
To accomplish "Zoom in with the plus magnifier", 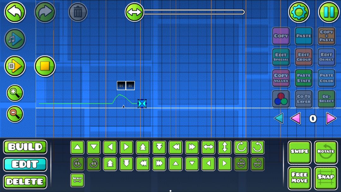I will 15,93.
